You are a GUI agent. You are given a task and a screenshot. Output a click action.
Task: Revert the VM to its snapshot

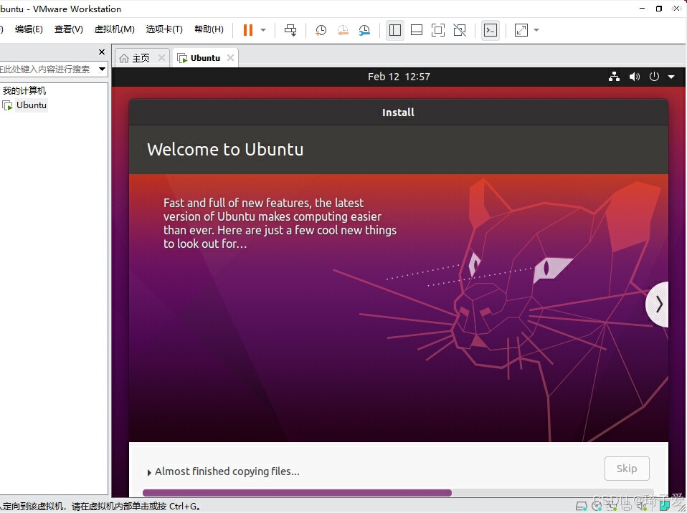(x=343, y=29)
